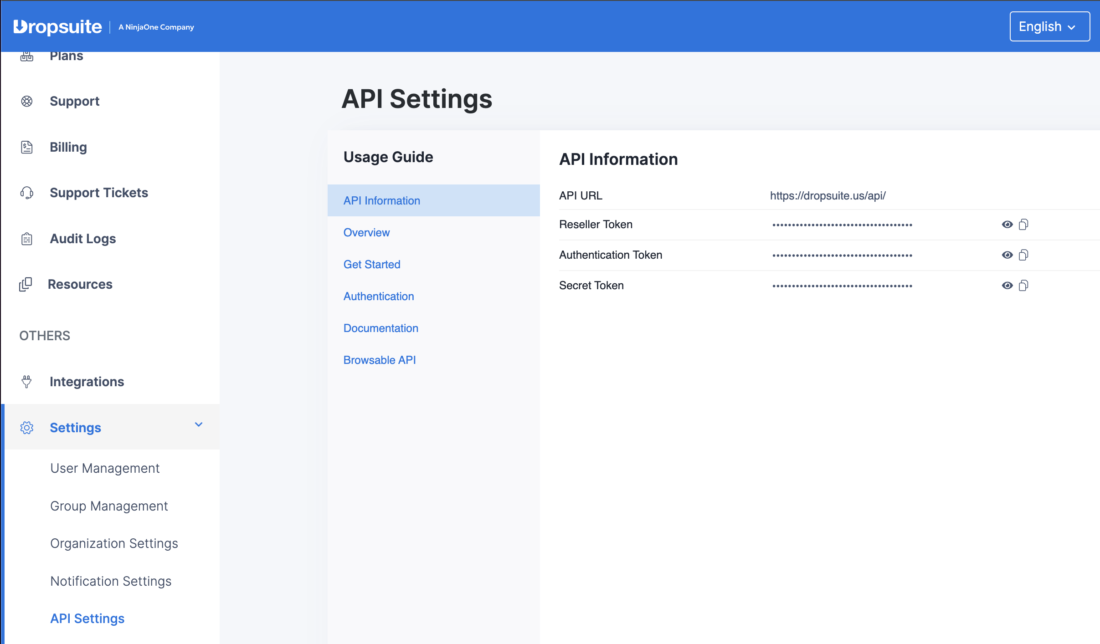
Task: Open Notification Settings
Action: tap(111, 581)
